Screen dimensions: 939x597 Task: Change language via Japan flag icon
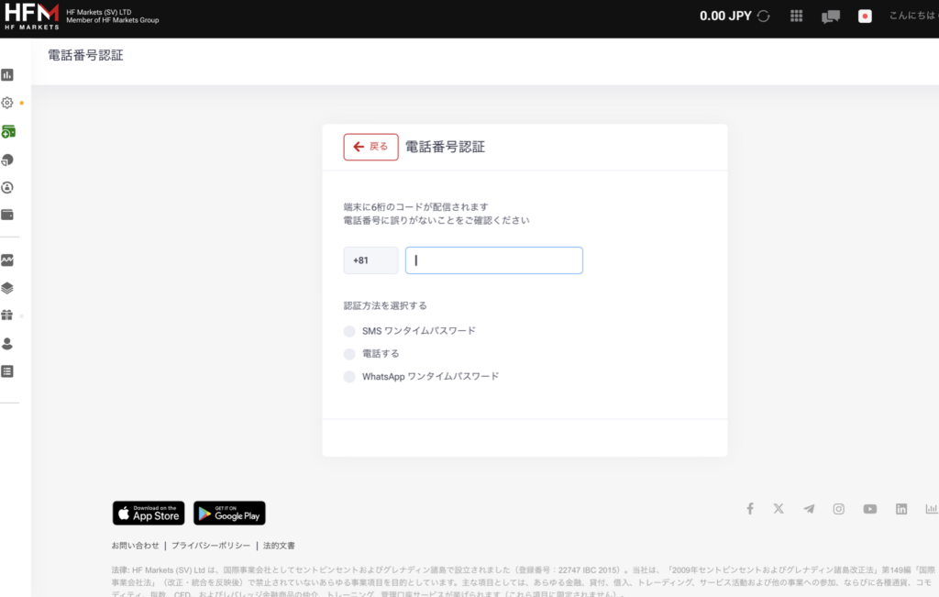[x=865, y=17]
